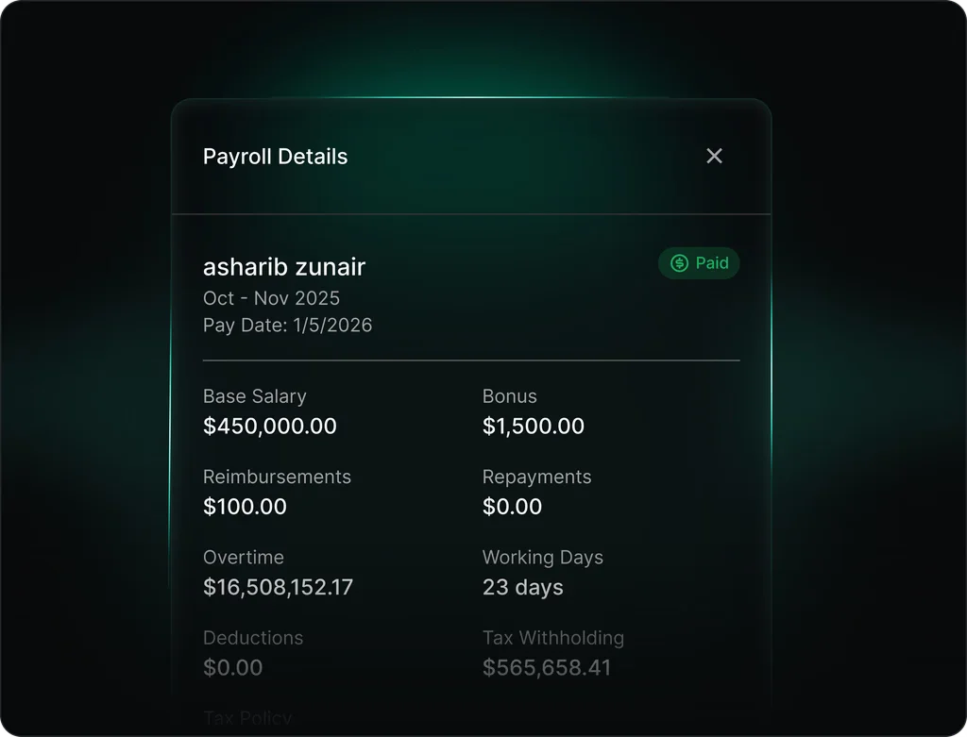Select the Bonus value $1,500.00

(x=533, y=426)
